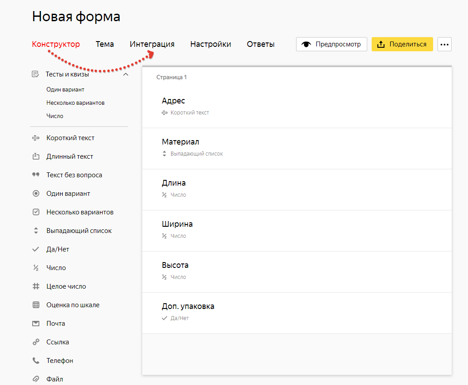Click the Предпросмотр preview button
The image size is (468, 385).
tap(331, 44)
